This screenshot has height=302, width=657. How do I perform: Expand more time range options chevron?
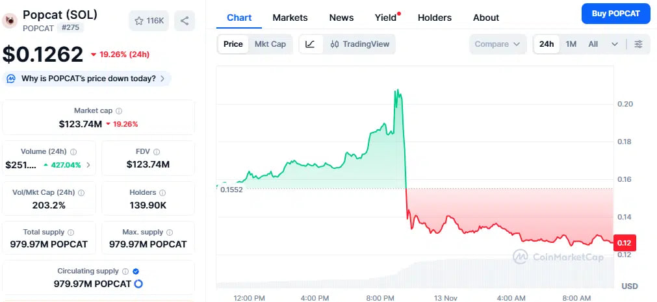click(x=615, y=44)
